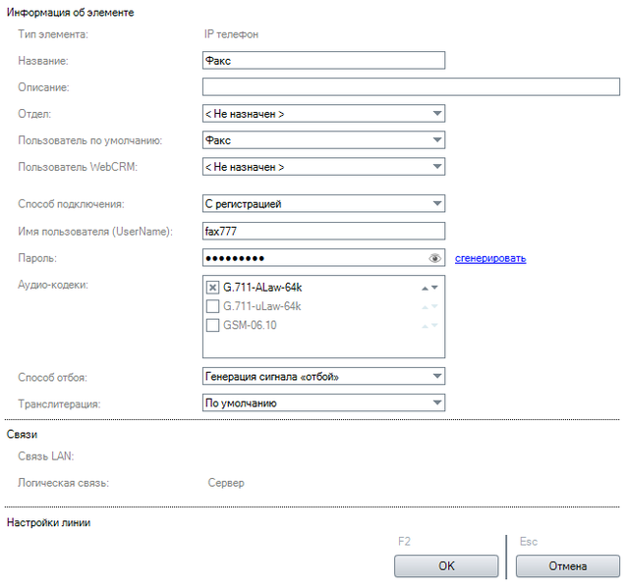Screen dimensions: 626x588
Task: Move G.711-uLaw-64k codec up
Action: 426,307
